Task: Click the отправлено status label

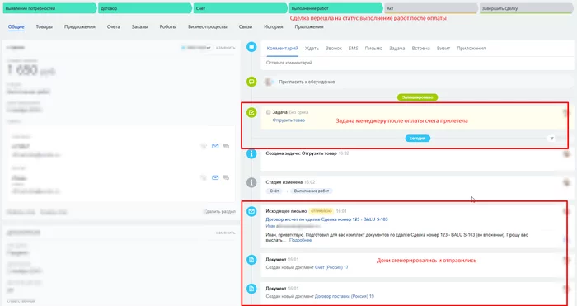Action: (321, 211)
